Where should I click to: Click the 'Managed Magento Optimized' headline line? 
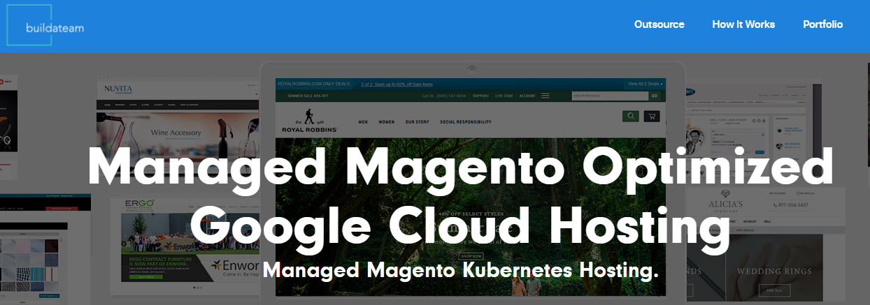(x=461, y=168)
